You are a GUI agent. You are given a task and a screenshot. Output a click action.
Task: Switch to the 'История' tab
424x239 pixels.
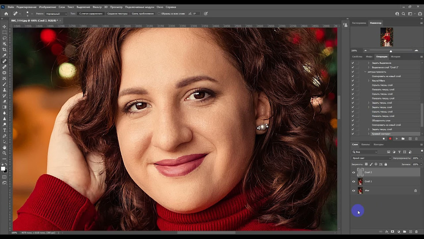tap(396, 57)
